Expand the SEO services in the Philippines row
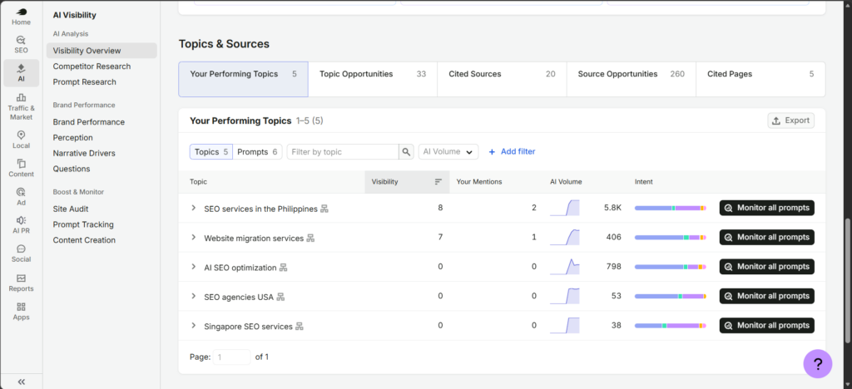The width and height of the screenshot is (852, 389). [x=193, y=208]
